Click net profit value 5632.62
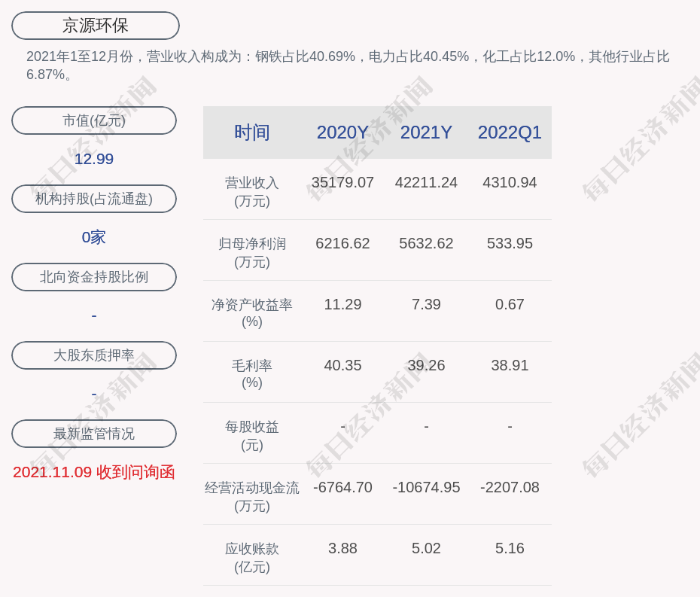Image resolution: width=700 pixels, height=597 pixels. [x=426, y=243]
